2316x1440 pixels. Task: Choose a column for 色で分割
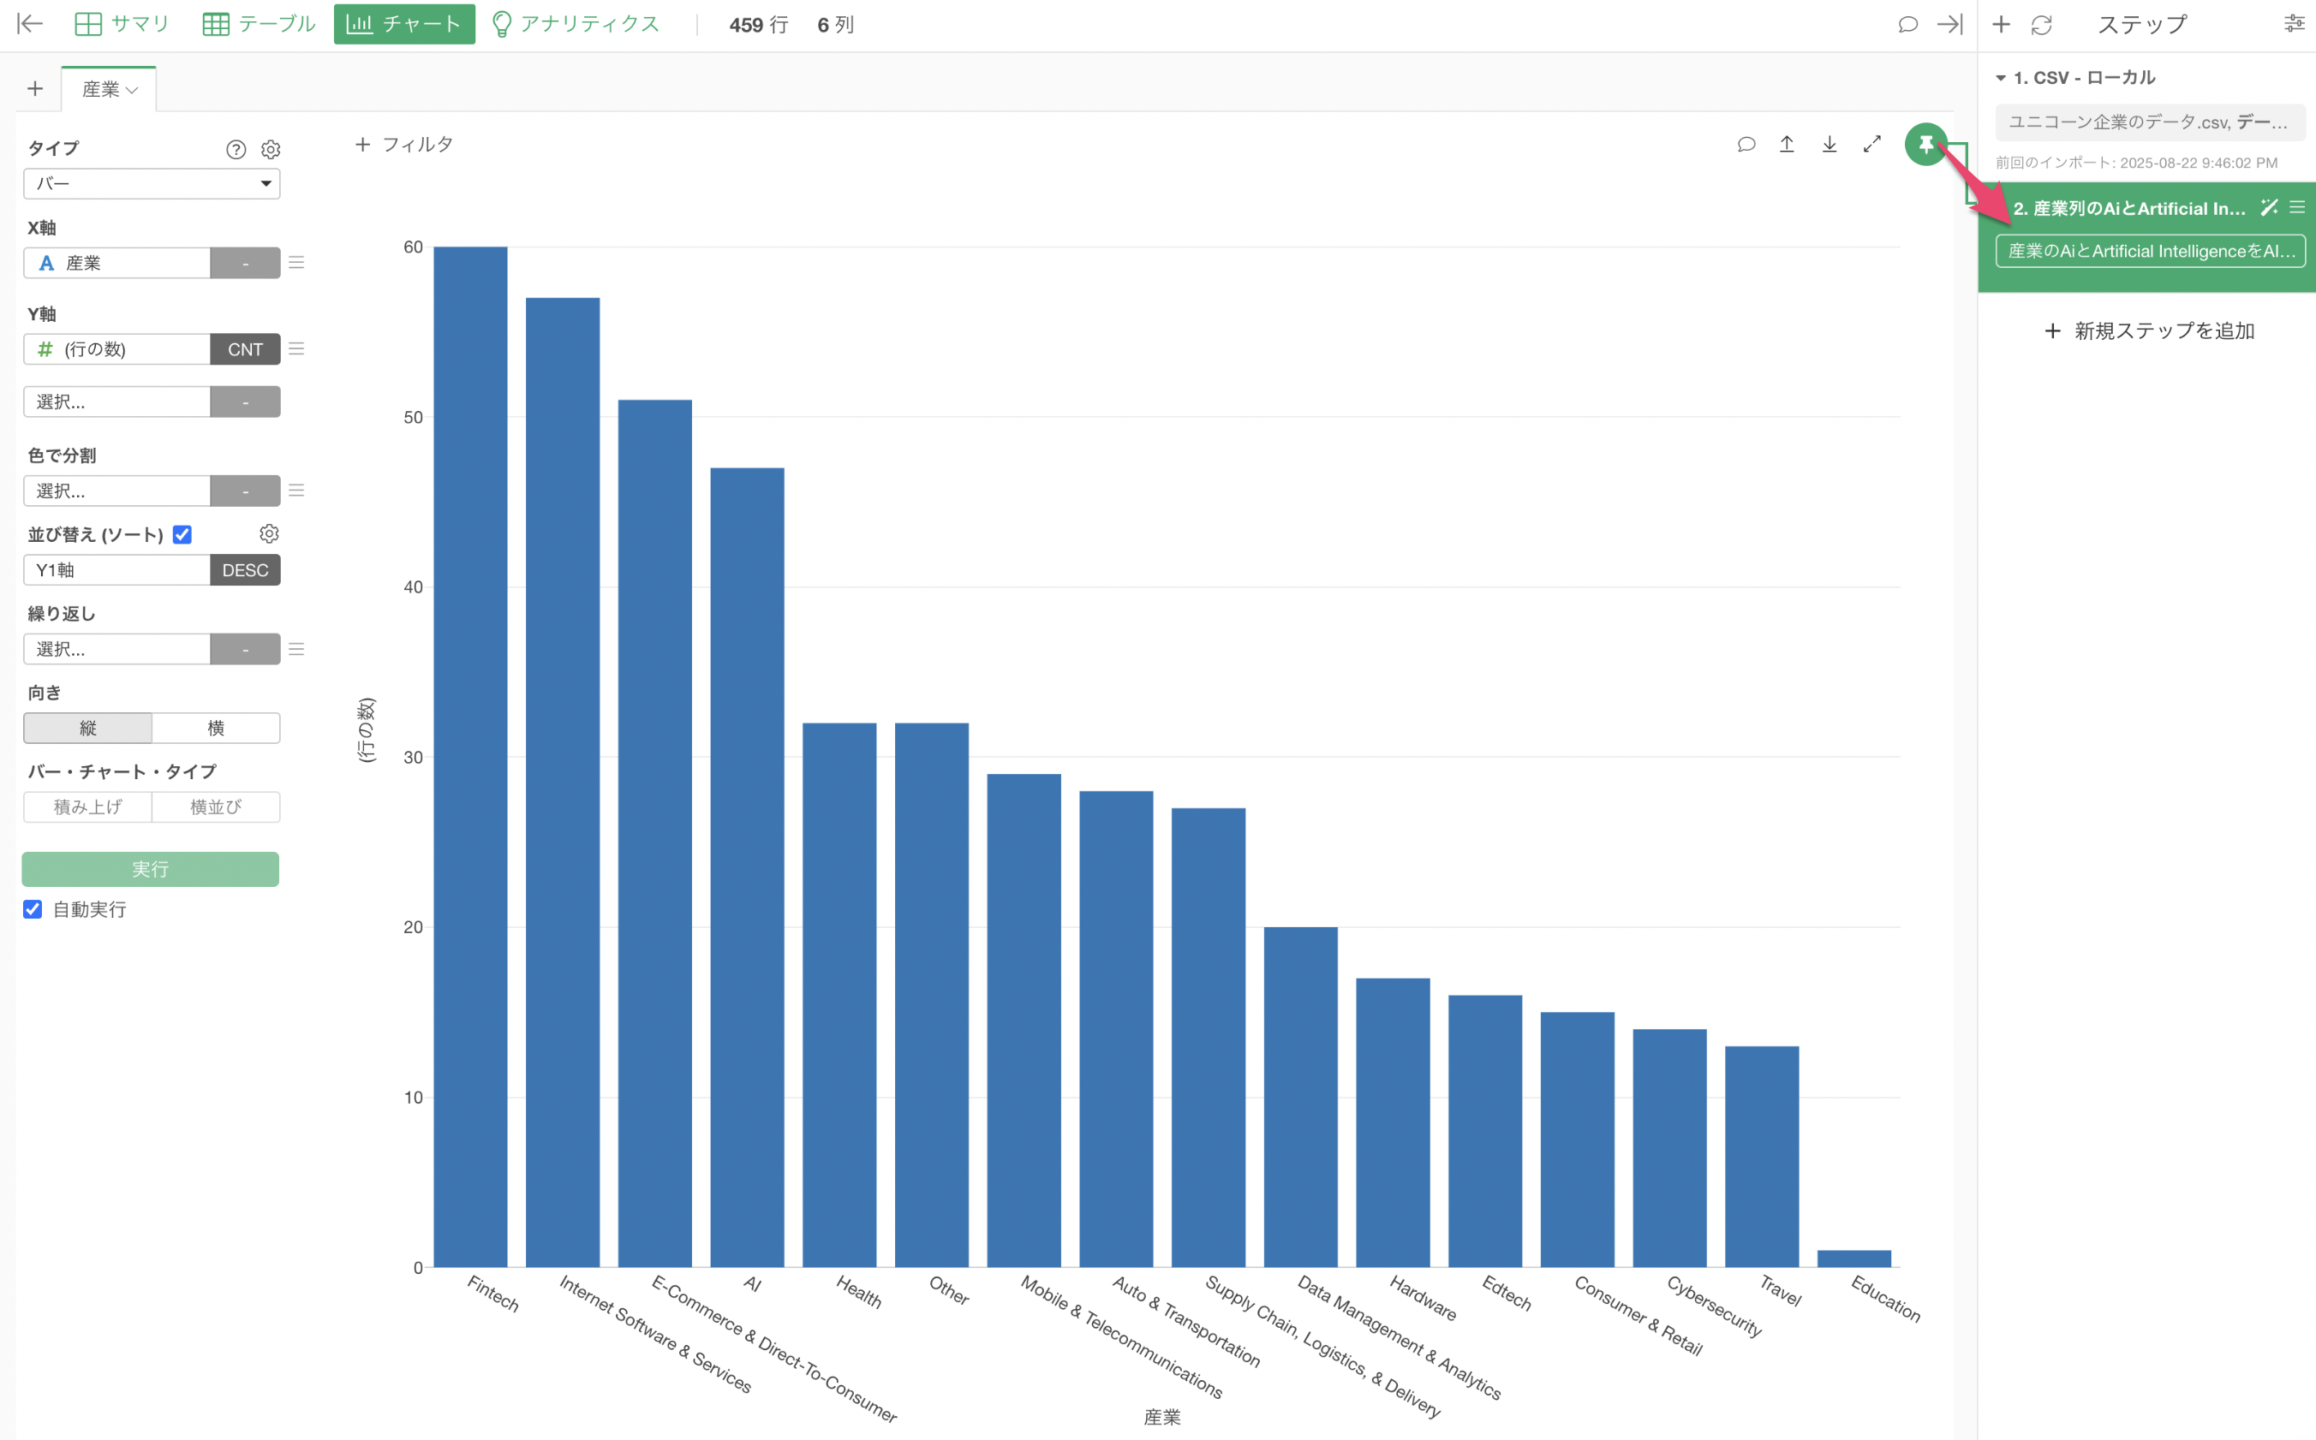(x=116, y=491)
